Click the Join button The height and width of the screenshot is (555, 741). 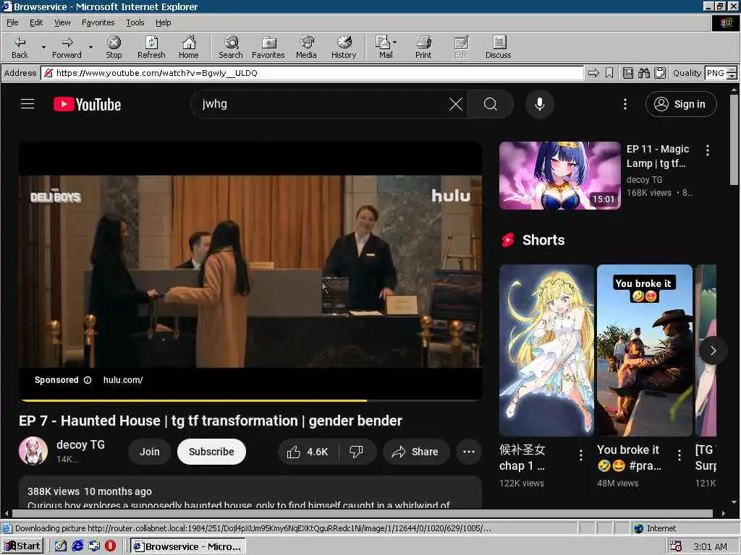(149, 452)
